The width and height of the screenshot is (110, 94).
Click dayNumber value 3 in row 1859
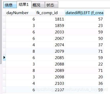coord(21,25)
